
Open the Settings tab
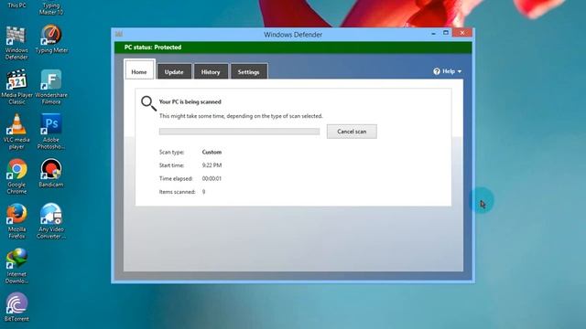click(x=249, y=71)
